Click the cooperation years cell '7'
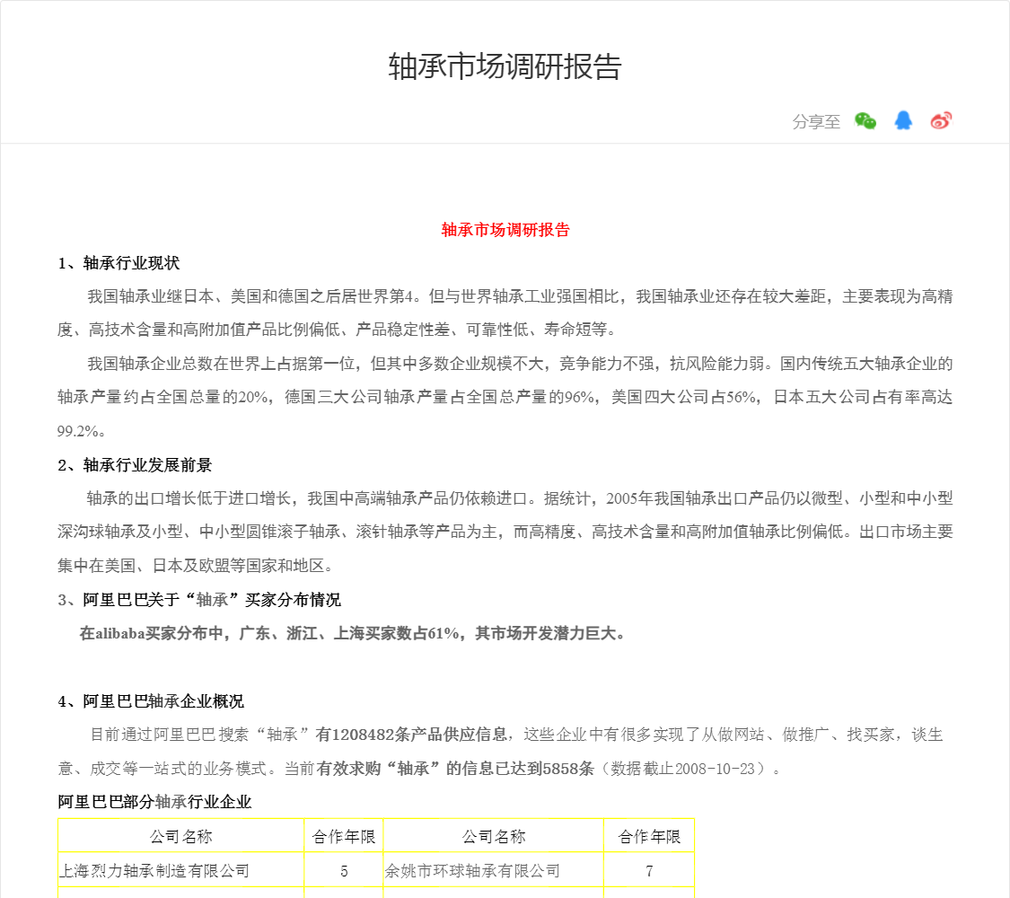Viewport: 1010px width, 898px height. pos(649,871)
